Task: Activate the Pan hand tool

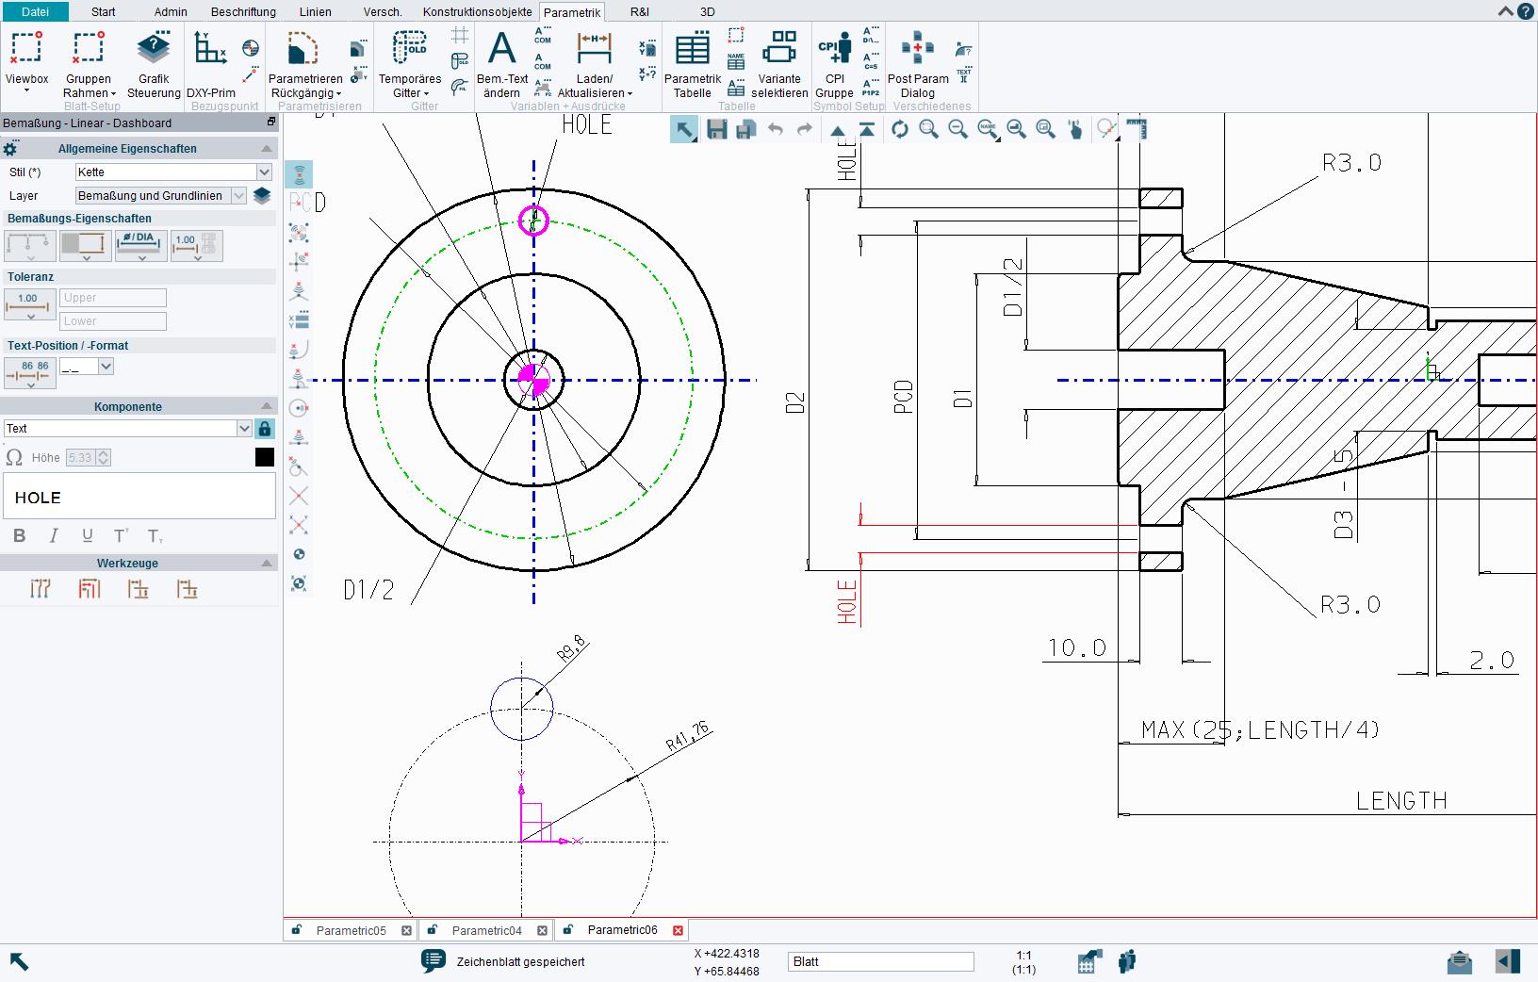Action: point(1077,129)
